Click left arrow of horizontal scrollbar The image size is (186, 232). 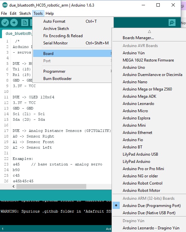click(x=13, y=187)
